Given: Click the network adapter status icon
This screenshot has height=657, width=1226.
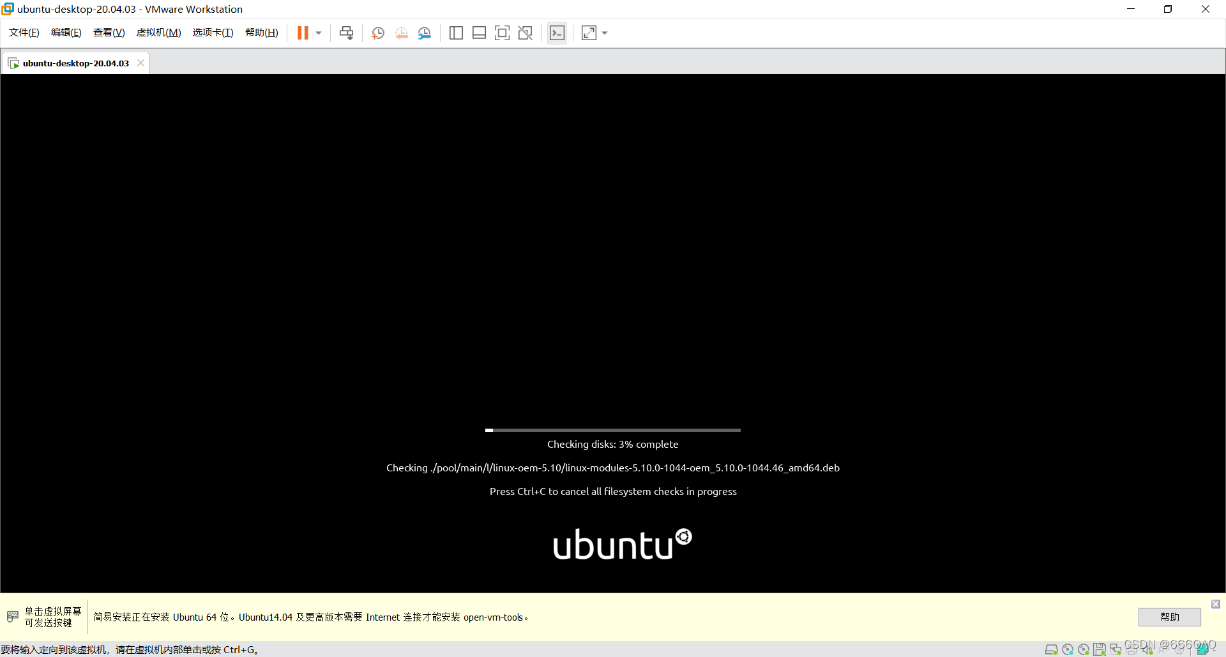Looking at the screenshot, I should [1115, 649].
